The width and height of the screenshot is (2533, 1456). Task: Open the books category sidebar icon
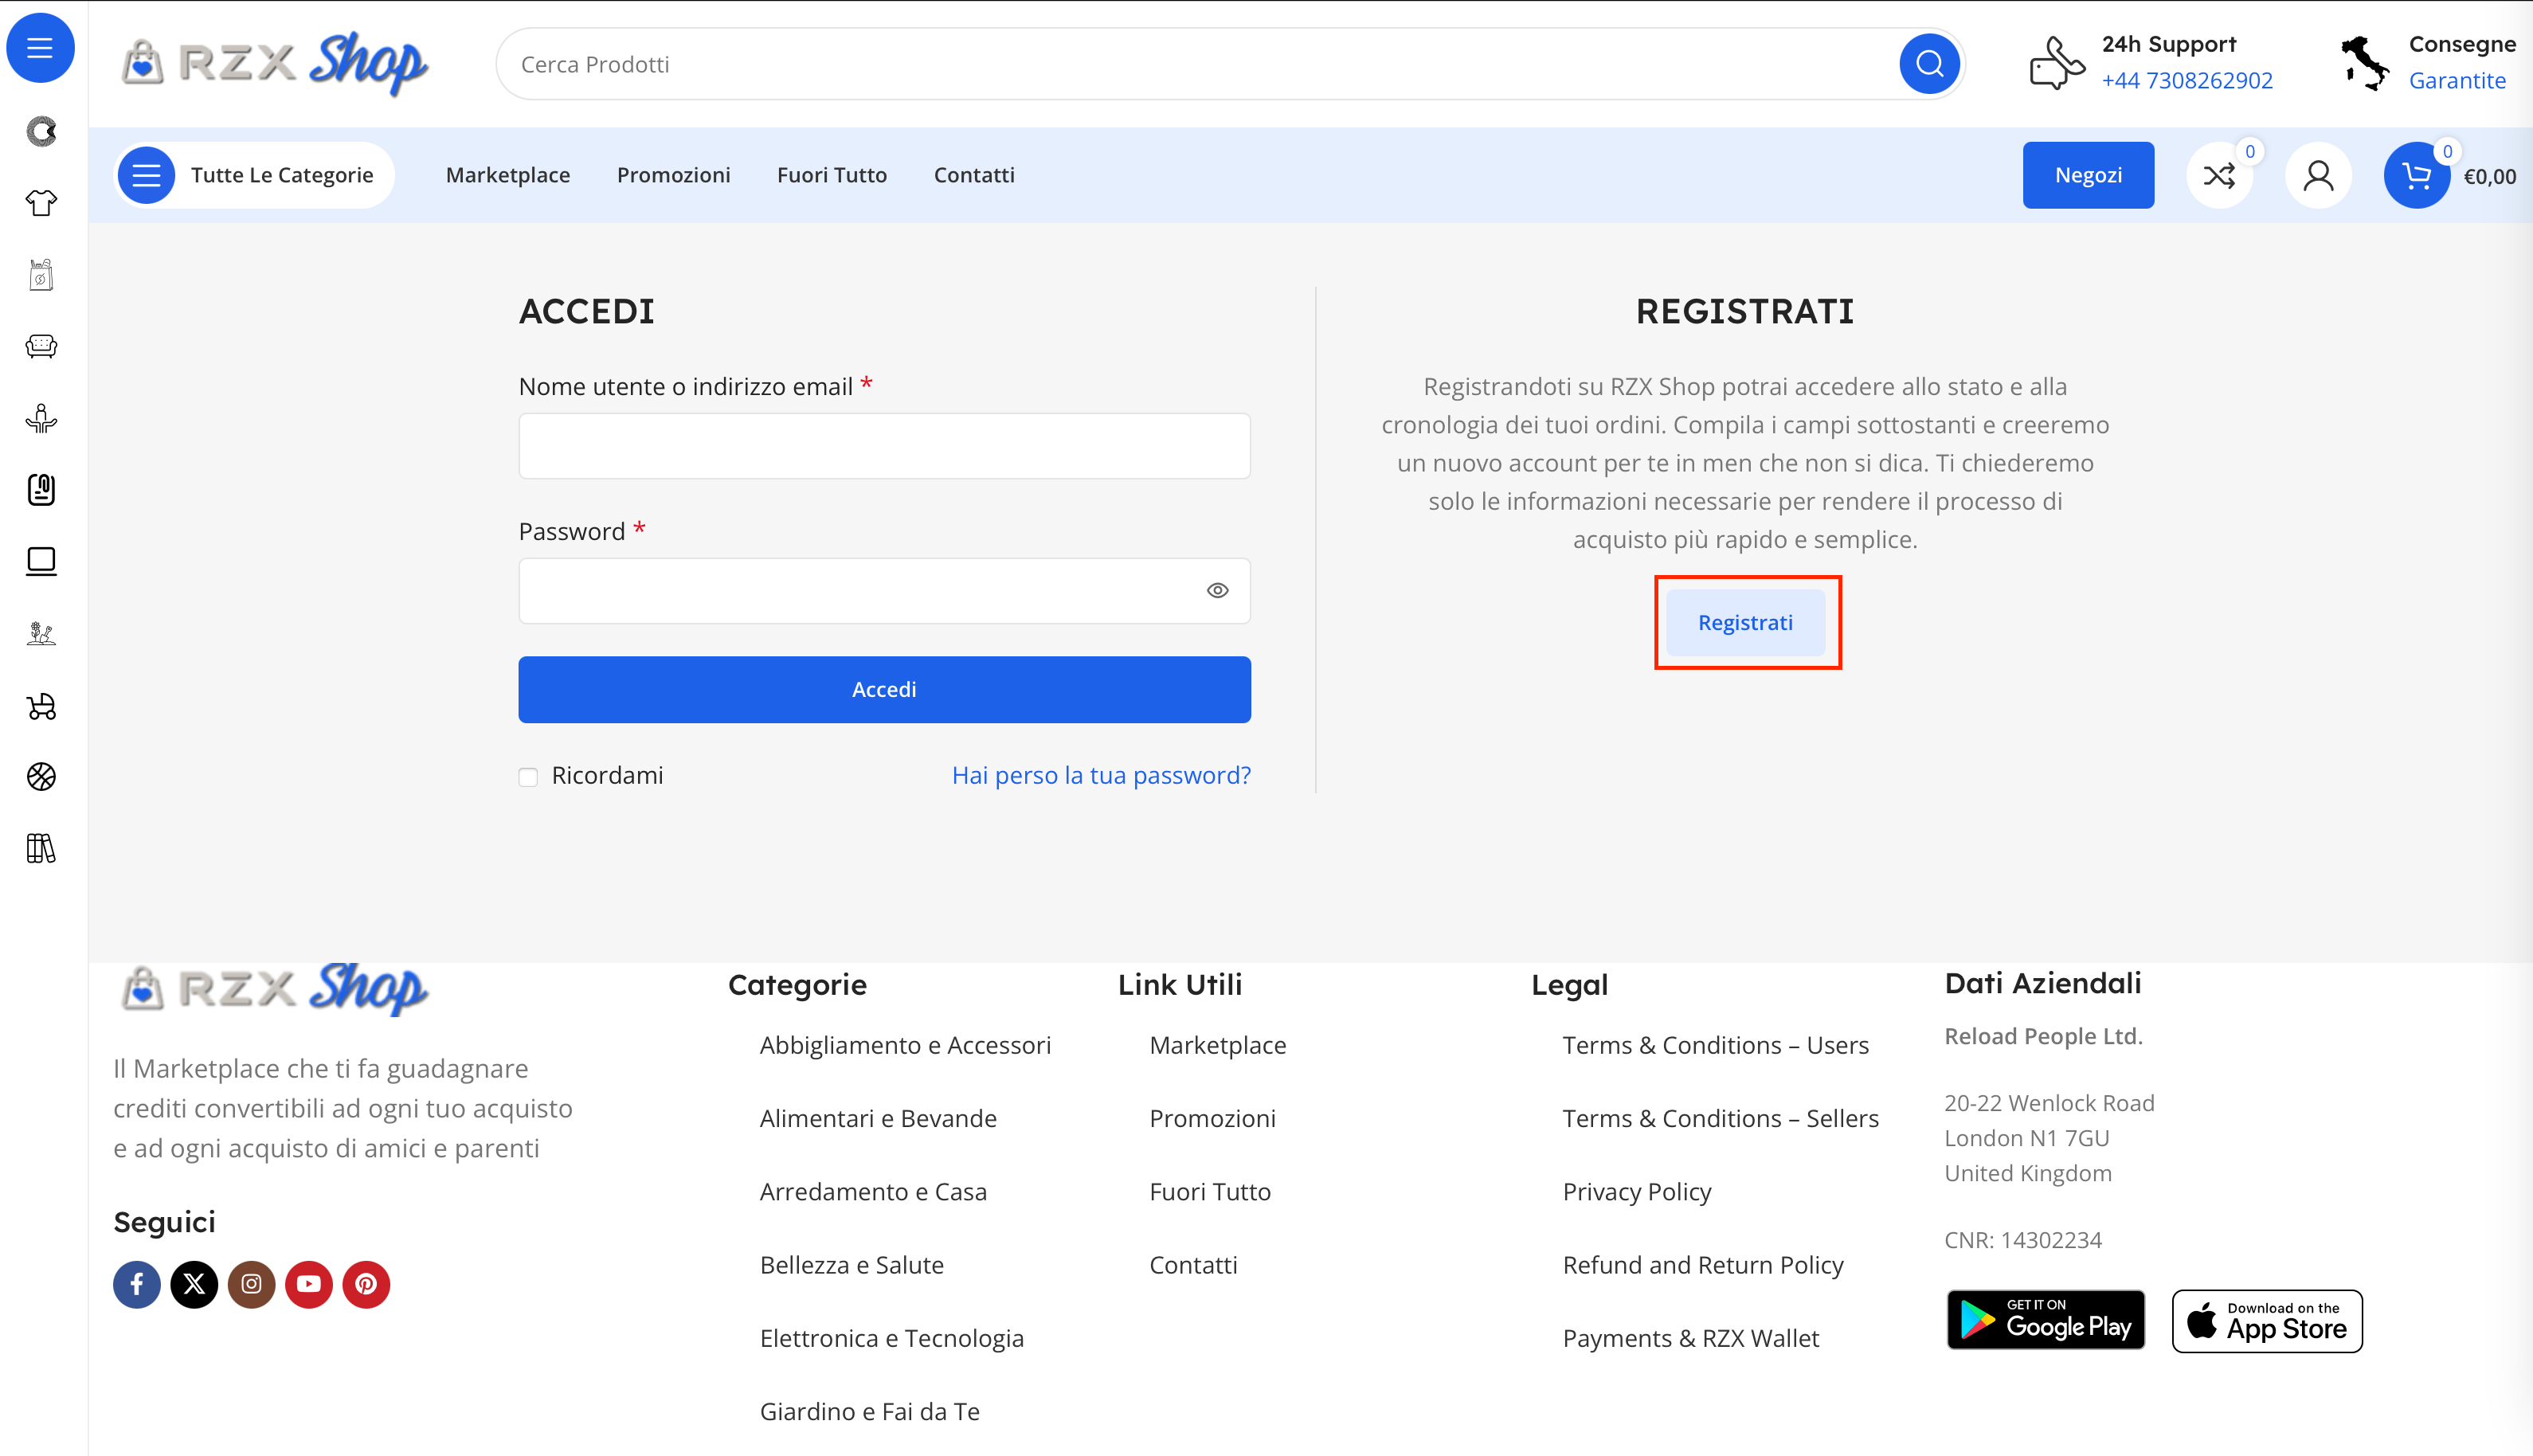coord(41,849)
